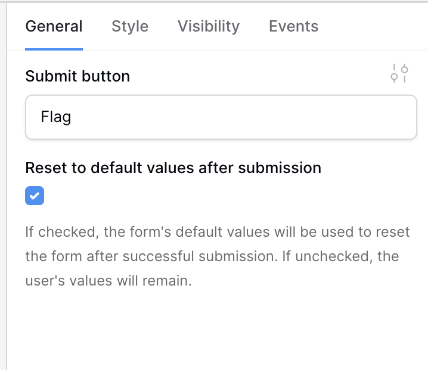This screenshot has height=370, width=428.
Task: Click the help text line "user's values will remain."
Action: pos(108,281)
